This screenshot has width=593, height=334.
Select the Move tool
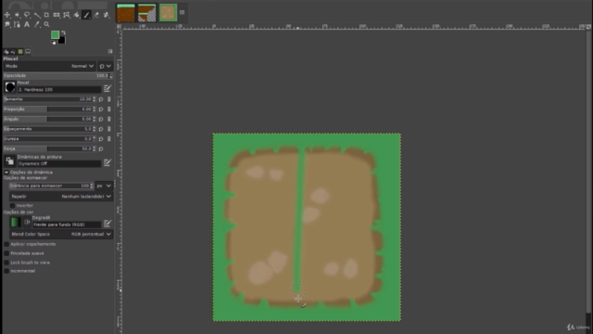tap(7, 15)
